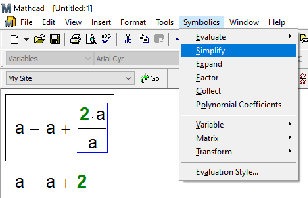This screenshot has width=308, height=198.
Task: Expand the Matrix submenu
Action: coord(207,138)
